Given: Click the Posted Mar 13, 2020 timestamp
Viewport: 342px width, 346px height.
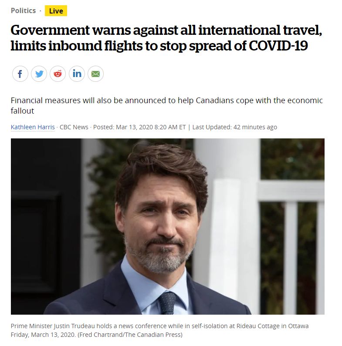Looking at the screenshot, I should [x=139, y=127].
